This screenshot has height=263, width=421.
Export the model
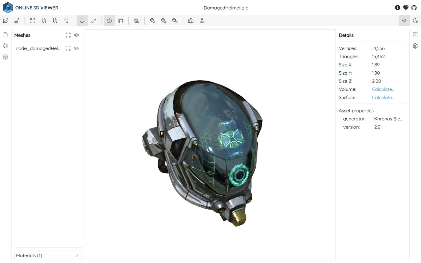[x=163, y=21]
